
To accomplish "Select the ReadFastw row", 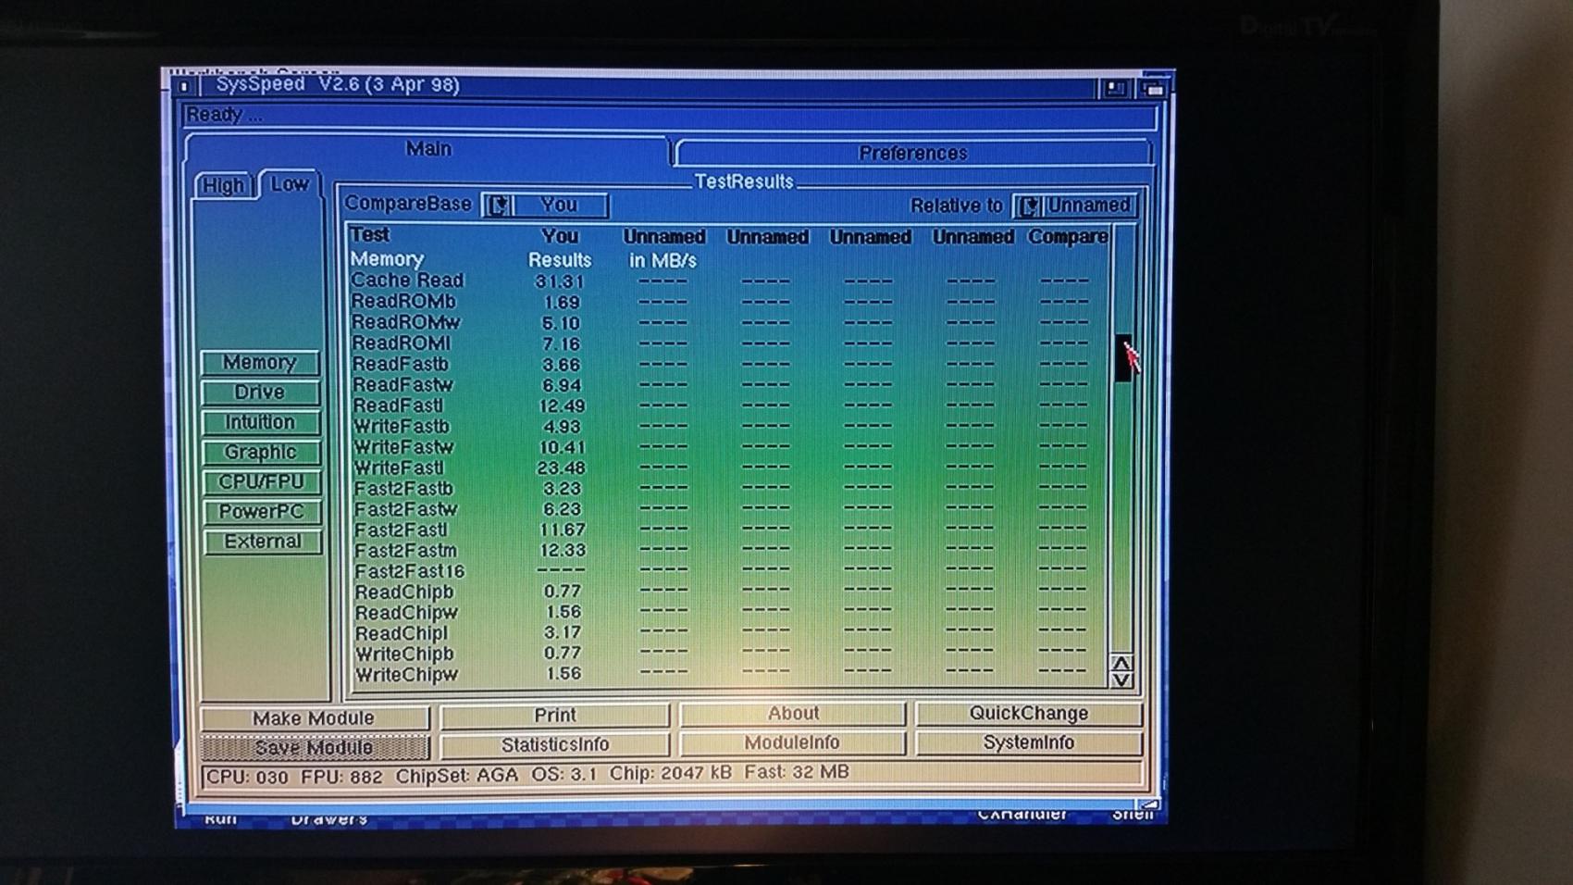I will click(x=726, y=384).
